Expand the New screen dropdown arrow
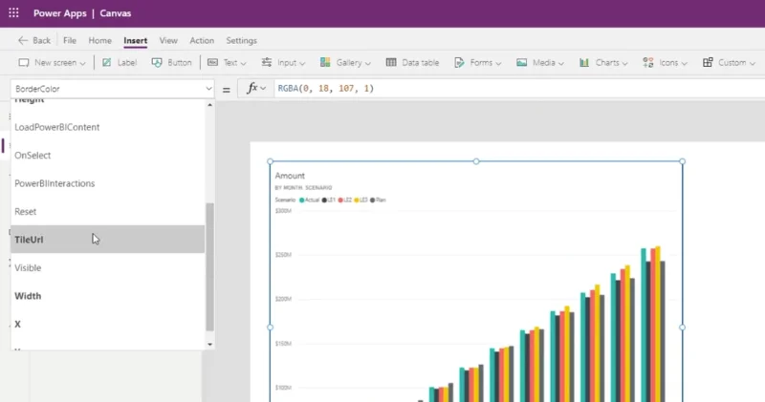Screen dimensions: 765x402 pos(82,63)
